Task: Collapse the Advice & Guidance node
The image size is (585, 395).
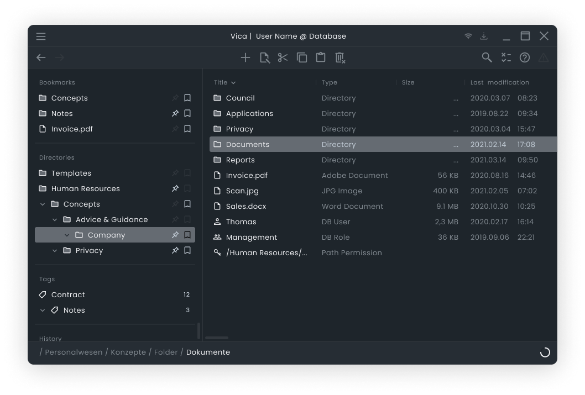Action: point(55,220)
